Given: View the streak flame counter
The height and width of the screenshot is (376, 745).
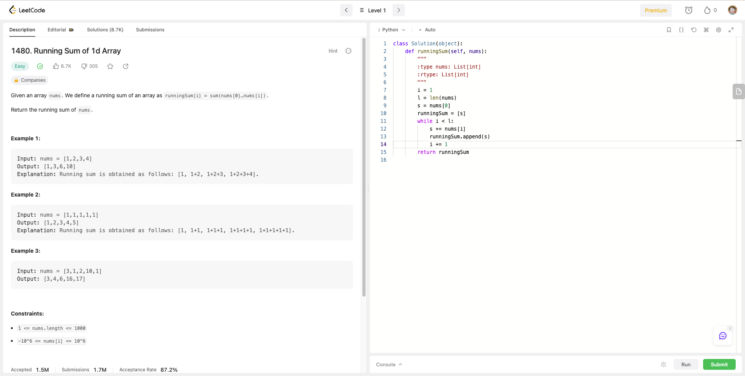Looking at the screenshot, I should 710,10.
